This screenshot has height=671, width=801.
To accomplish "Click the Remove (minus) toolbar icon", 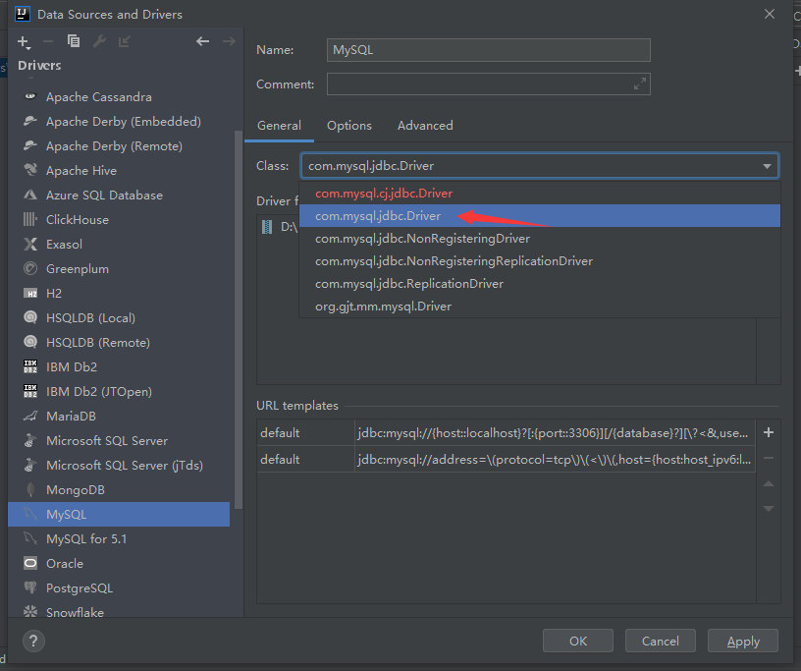I will point(48,41).
